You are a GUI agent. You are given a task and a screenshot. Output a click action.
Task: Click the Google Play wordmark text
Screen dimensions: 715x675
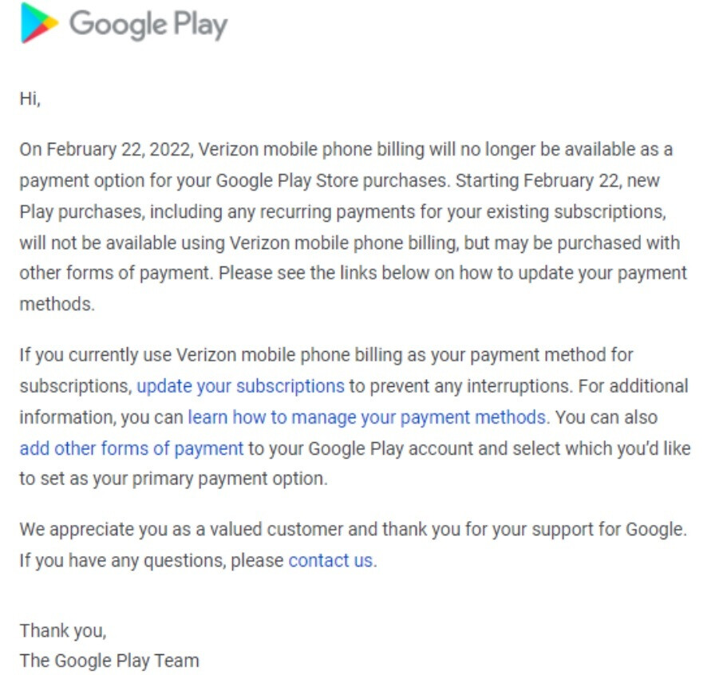point(148,25)
